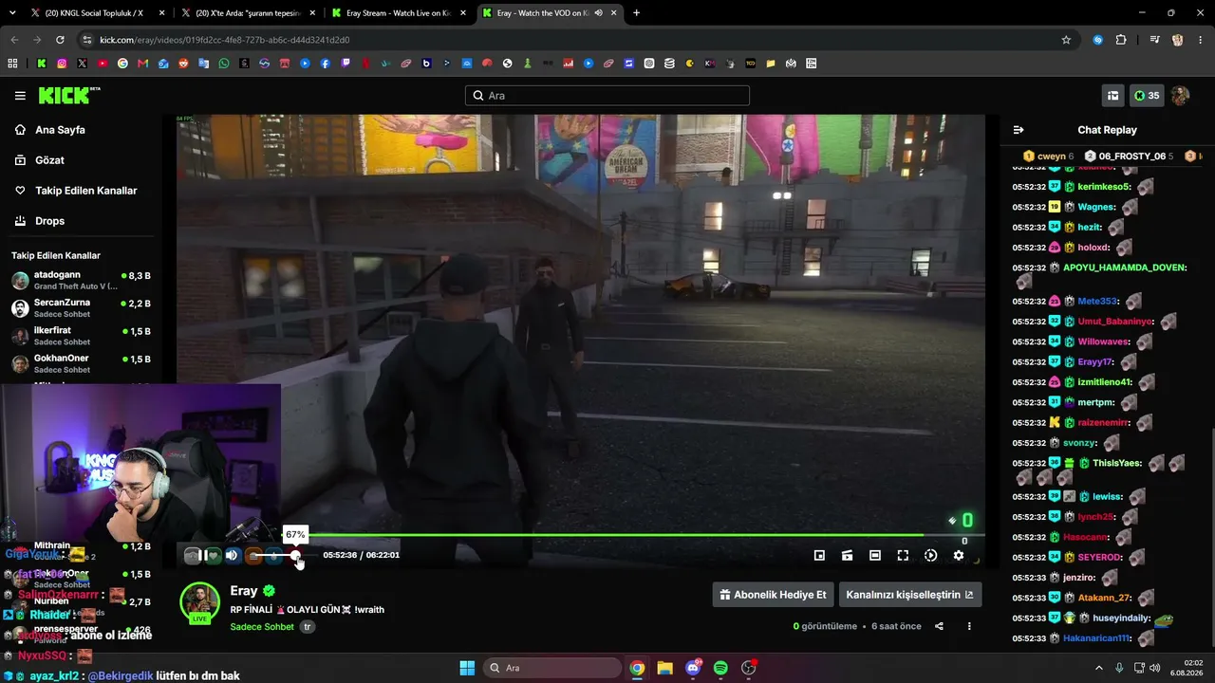Screen dimensions: 1215x683
Task: Open the Chrome three-dot menu
Action: pyautogui.click(x=1201, y=40)
